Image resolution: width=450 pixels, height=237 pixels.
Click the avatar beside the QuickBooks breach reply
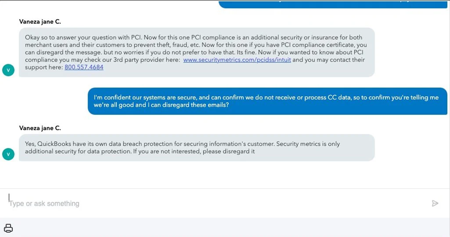(8, 154)
